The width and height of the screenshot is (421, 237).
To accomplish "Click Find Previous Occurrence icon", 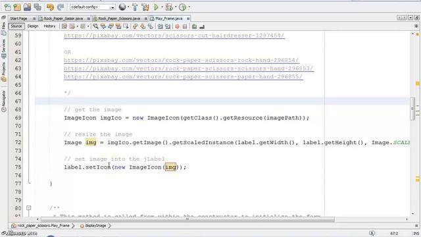I will [x=103, y=26].
